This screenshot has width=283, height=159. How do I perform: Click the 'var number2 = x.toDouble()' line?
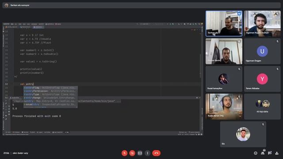(39, 54)
